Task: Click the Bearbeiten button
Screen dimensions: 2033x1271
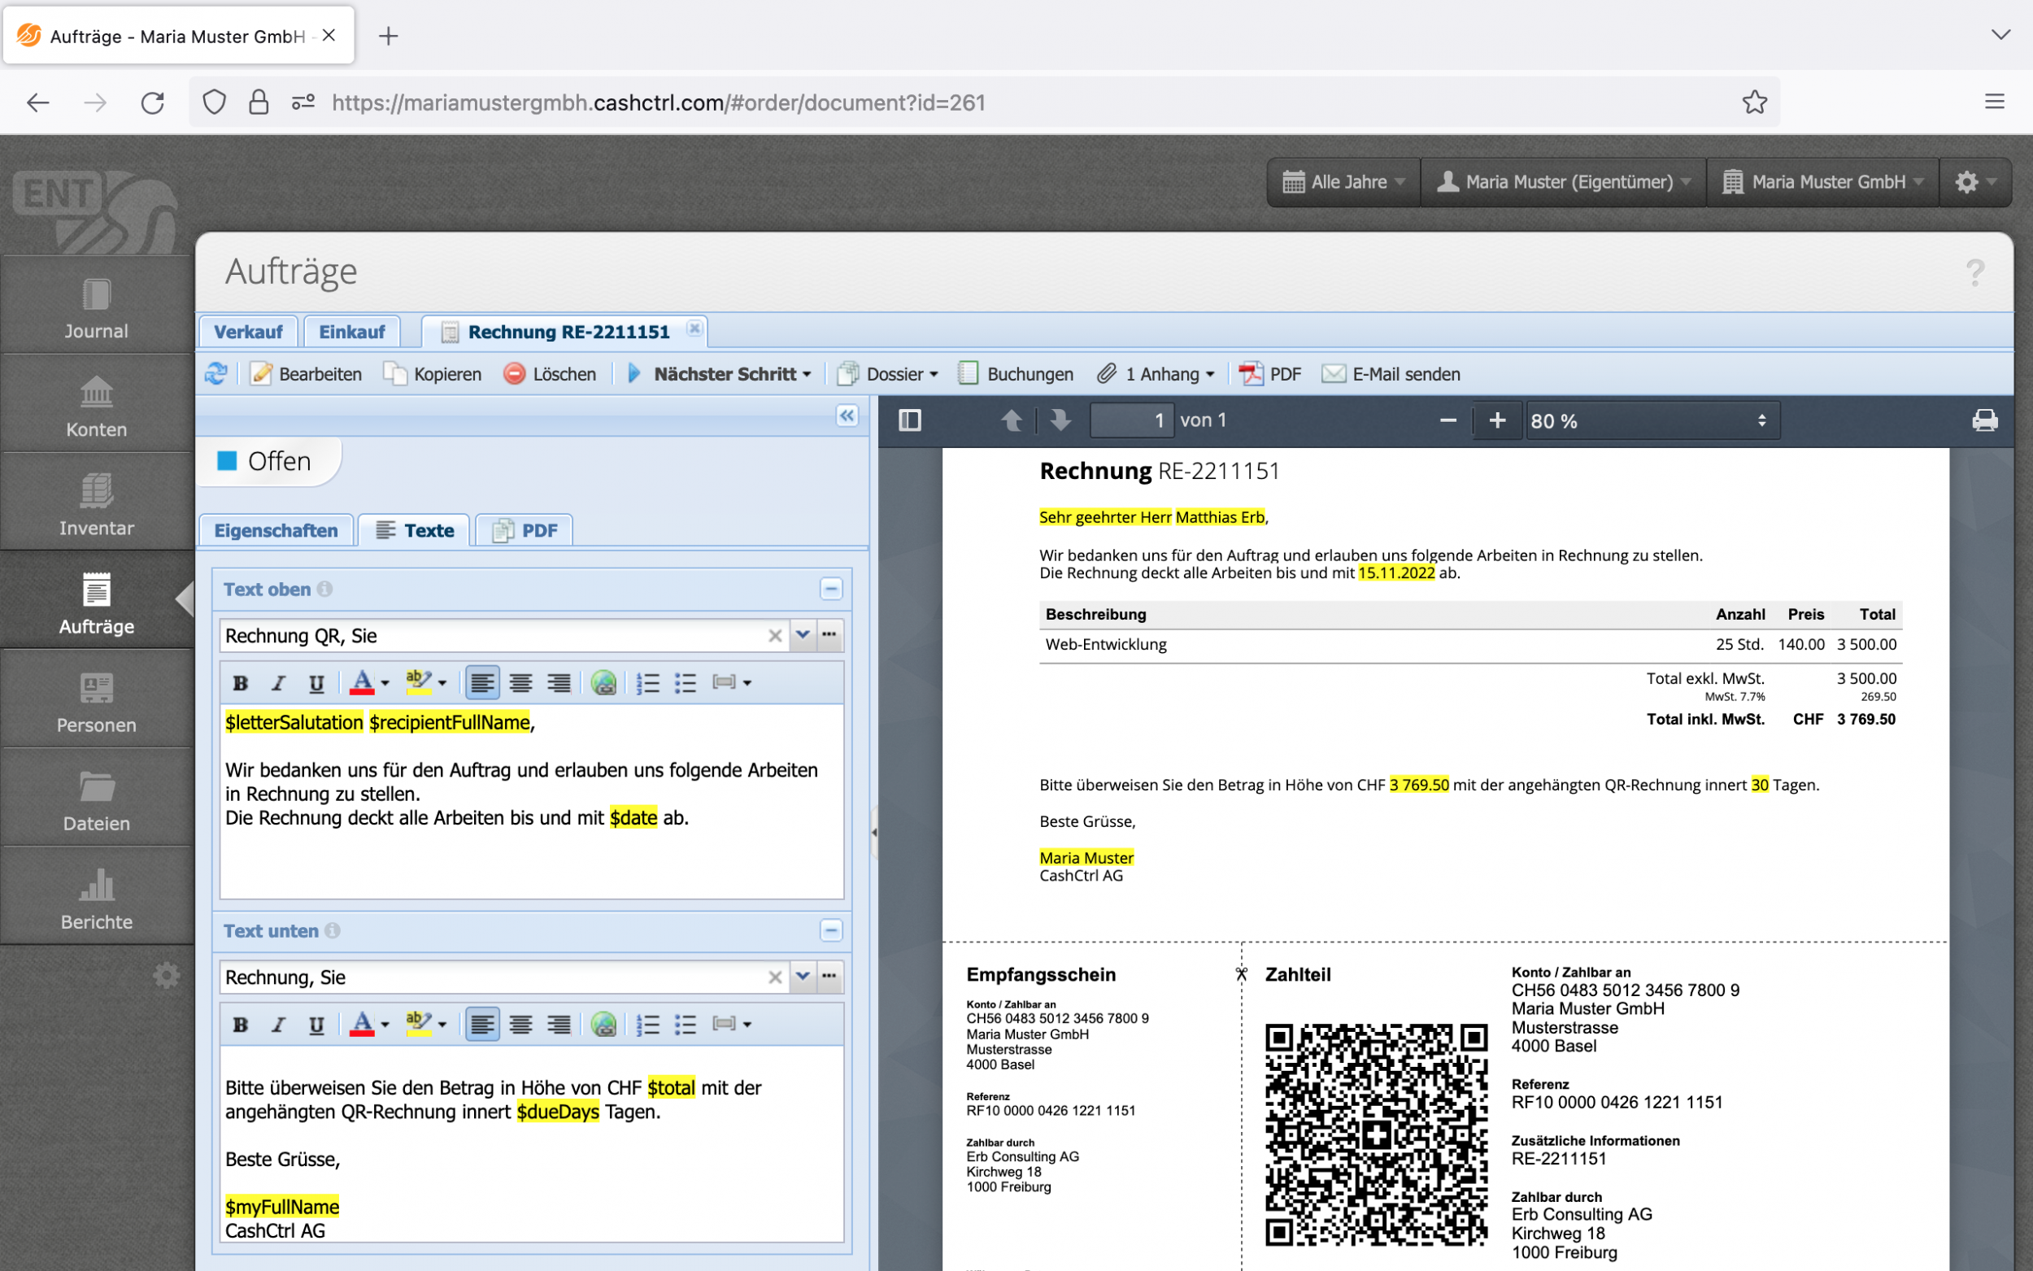Action: 307,374
